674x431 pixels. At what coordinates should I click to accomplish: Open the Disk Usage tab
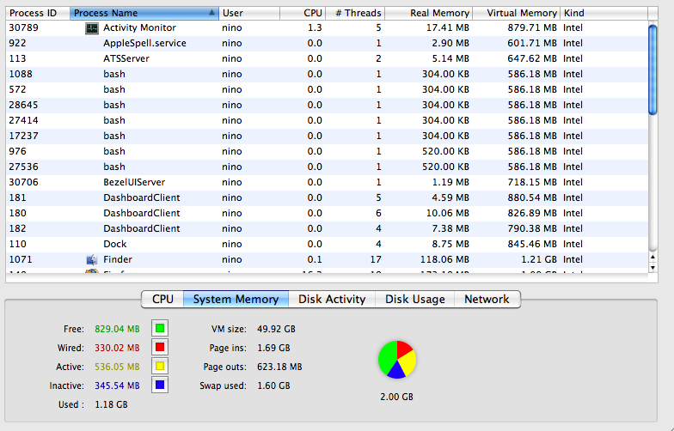coord(414,299)
